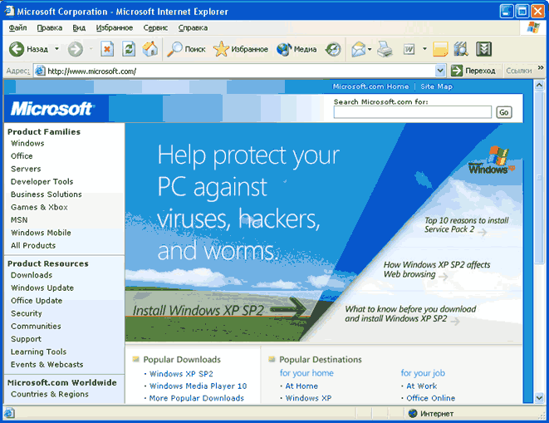Open the Countries & Regions link
This screenshot has height=423, width=549.
49,394
